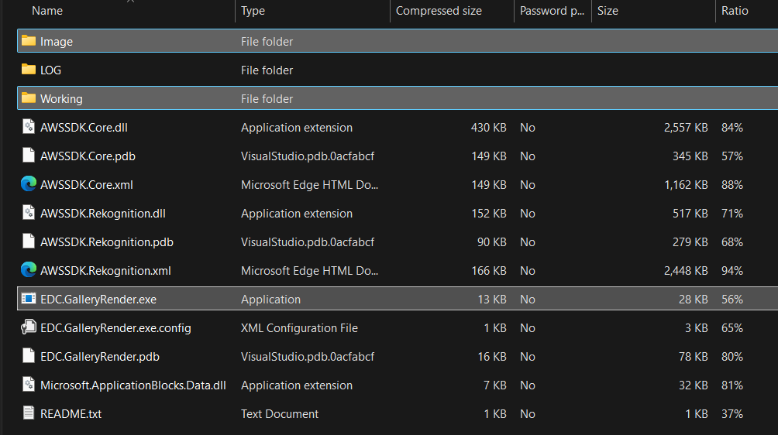Click the 84% ratio cell

tap(732, 128)
